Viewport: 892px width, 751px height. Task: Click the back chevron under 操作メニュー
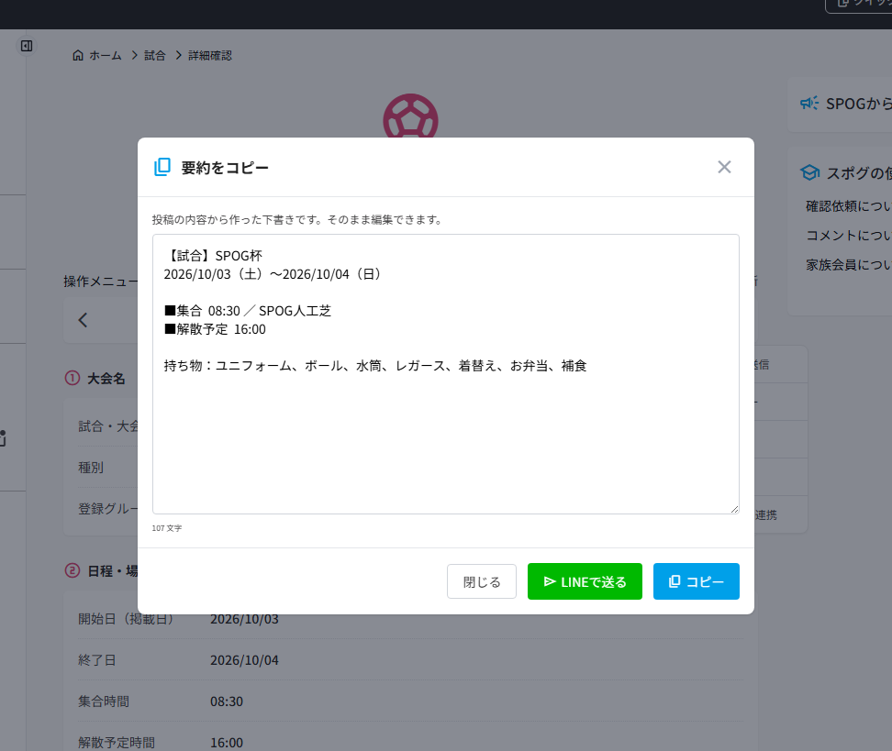[84, 320]
